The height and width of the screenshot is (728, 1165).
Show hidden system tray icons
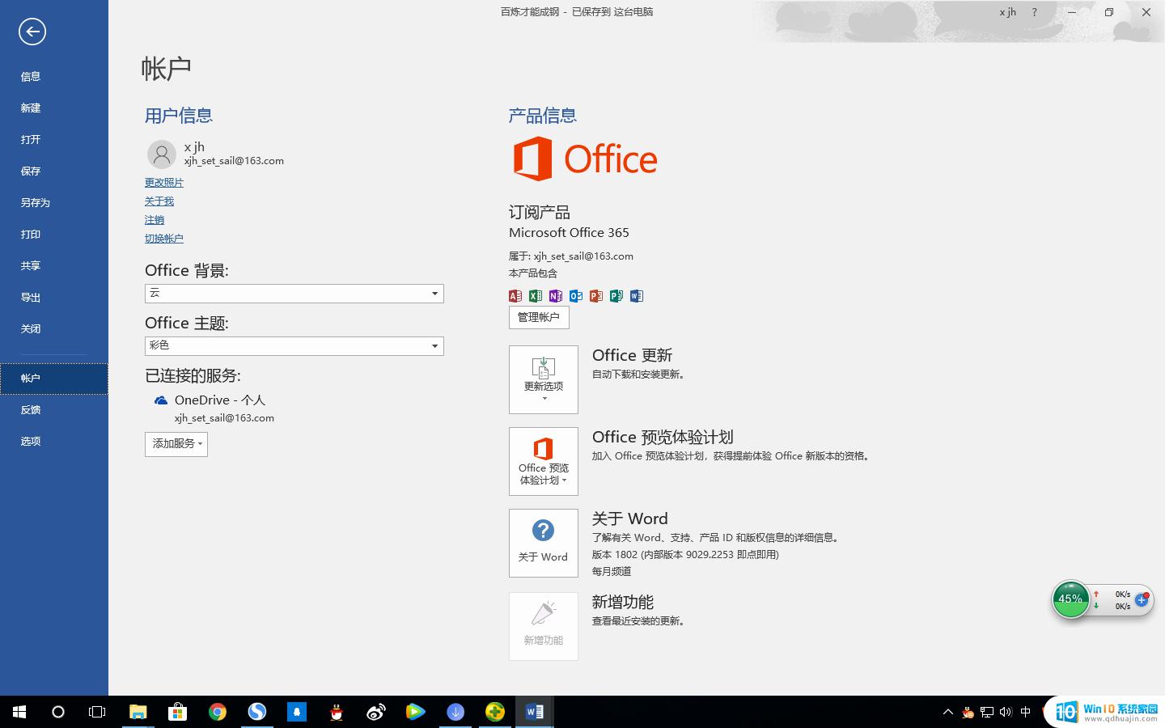click(948, 712)
